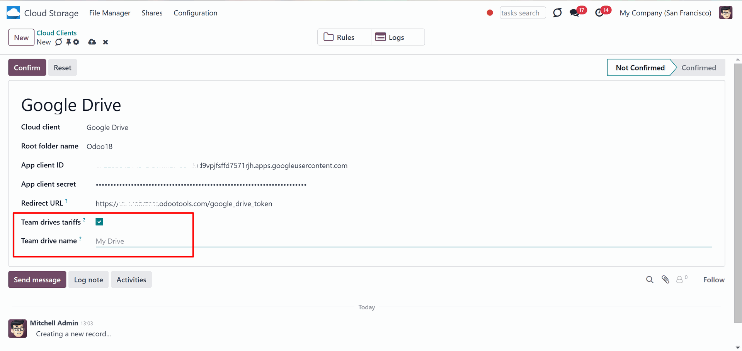The image size is (742, 351).
Task: Click the Cloud Storage app logo
Action: (x=14, y=13)
